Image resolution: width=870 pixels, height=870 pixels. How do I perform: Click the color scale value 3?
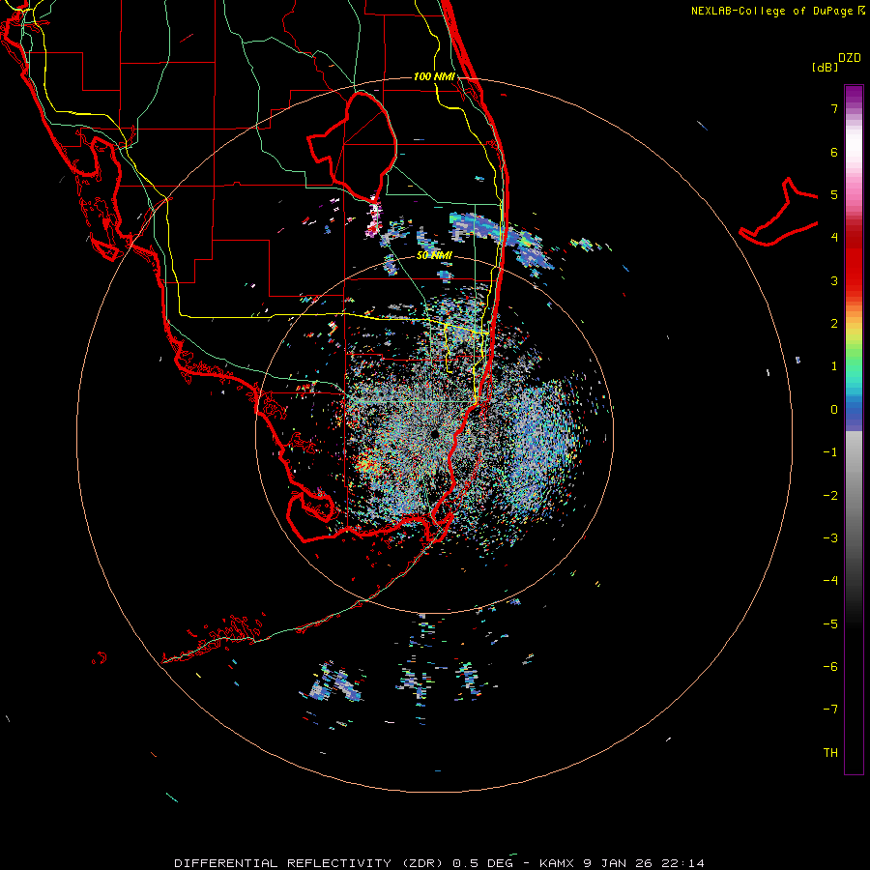coord(834,280)
